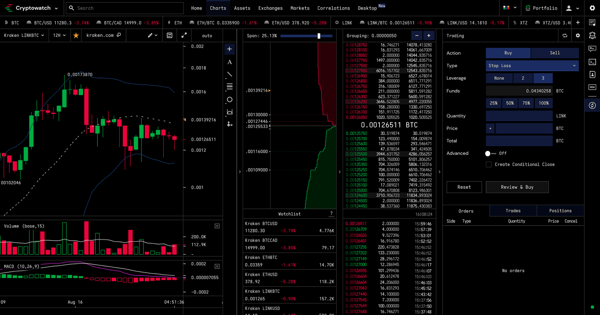Expand the chart to fullscreen
600x315 pixels.
click(x=184, y=36)
